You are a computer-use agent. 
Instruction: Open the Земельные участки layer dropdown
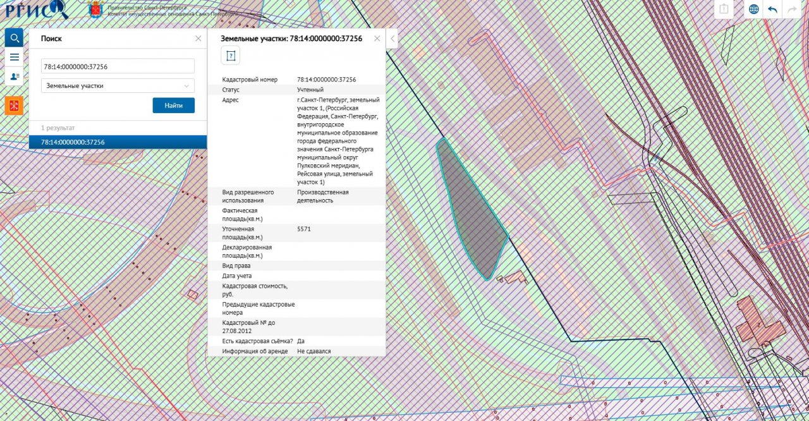point(118,85)
